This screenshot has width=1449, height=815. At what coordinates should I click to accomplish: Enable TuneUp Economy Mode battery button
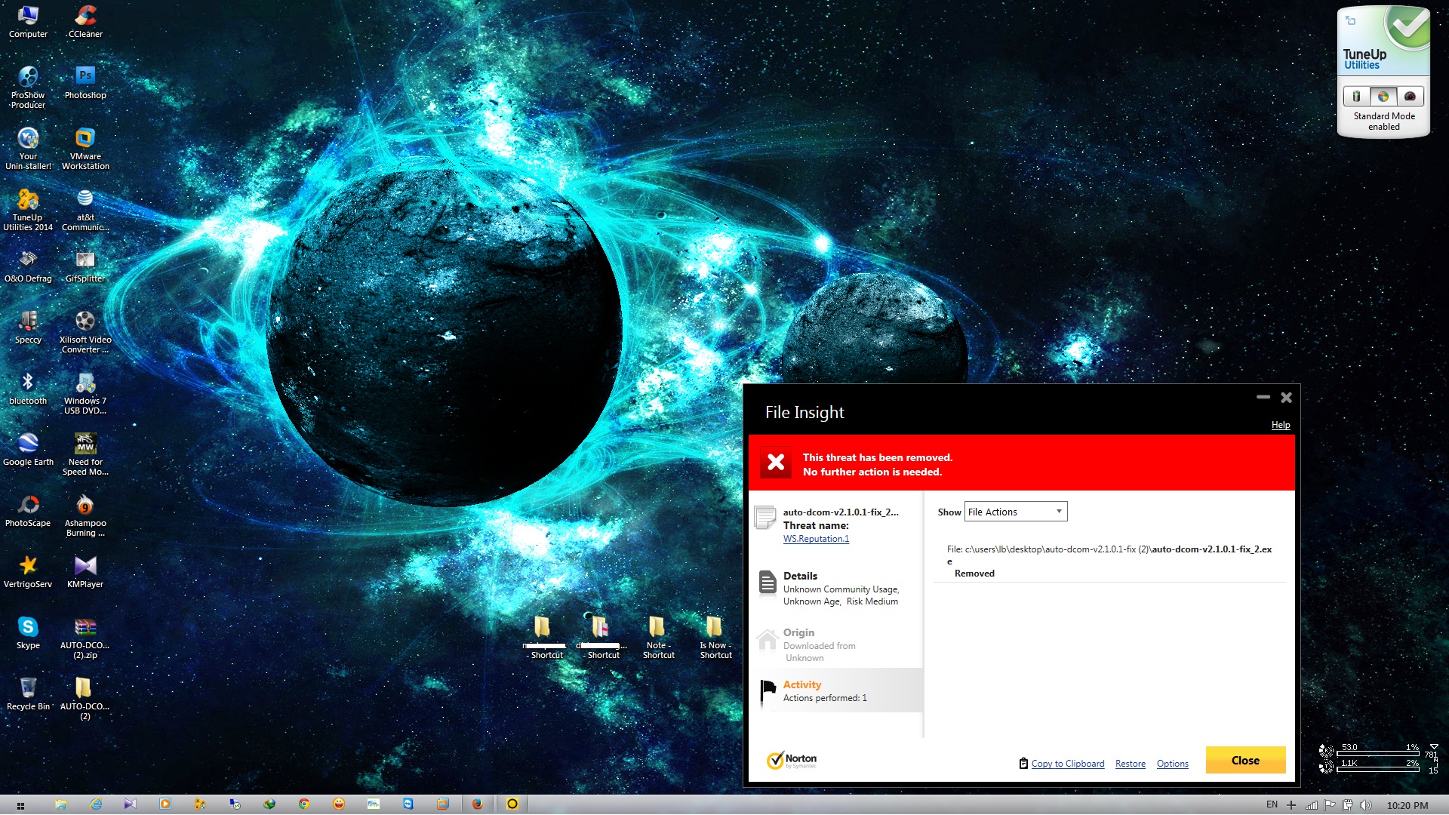click(x=1356, y=97)
